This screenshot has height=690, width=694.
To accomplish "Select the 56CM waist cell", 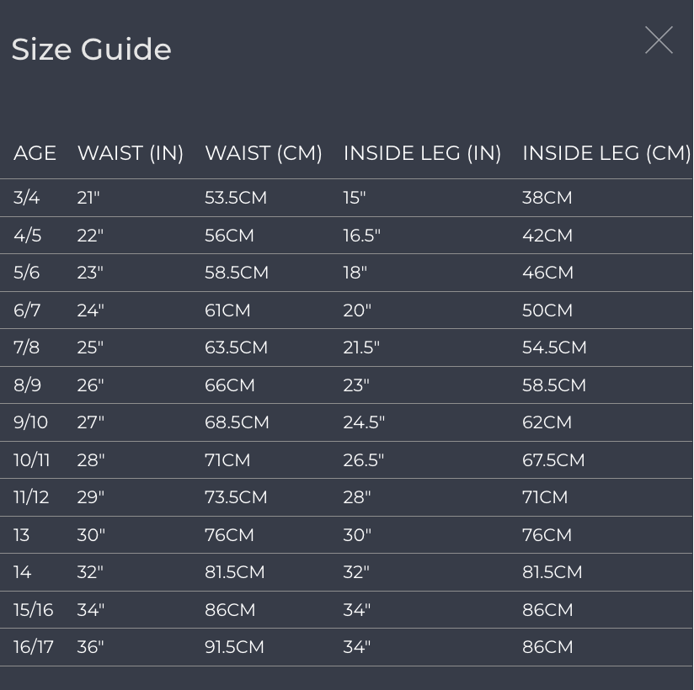I will click(229, 236).
